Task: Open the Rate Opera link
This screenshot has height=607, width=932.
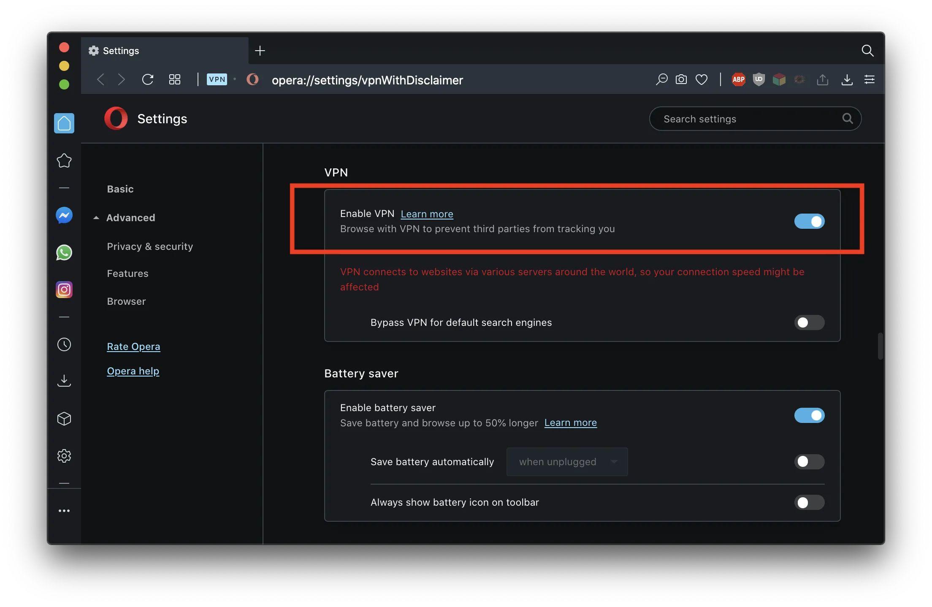Action: click(x=133, y=347)
